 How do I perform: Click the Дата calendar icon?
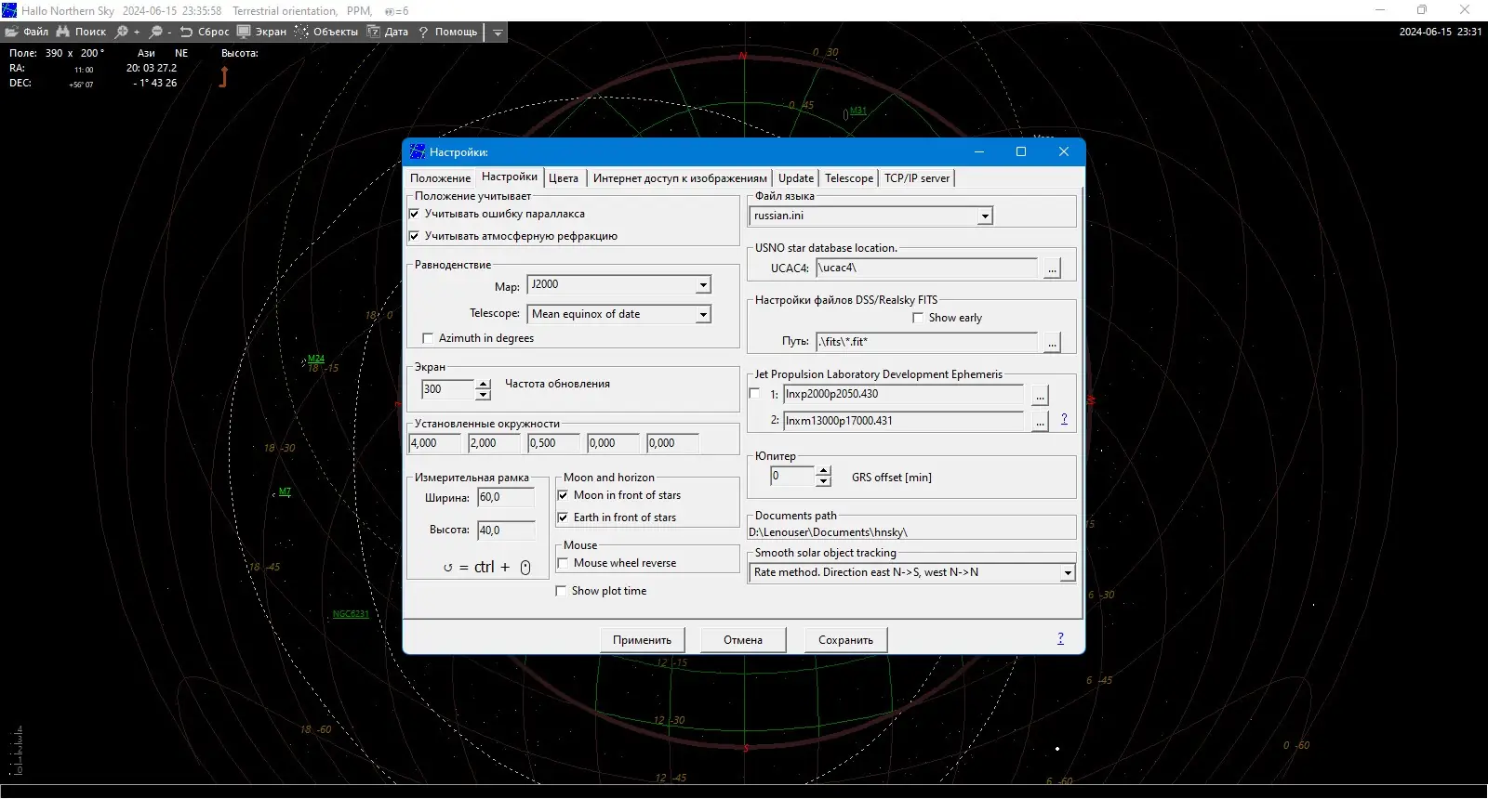pos(374,32)
